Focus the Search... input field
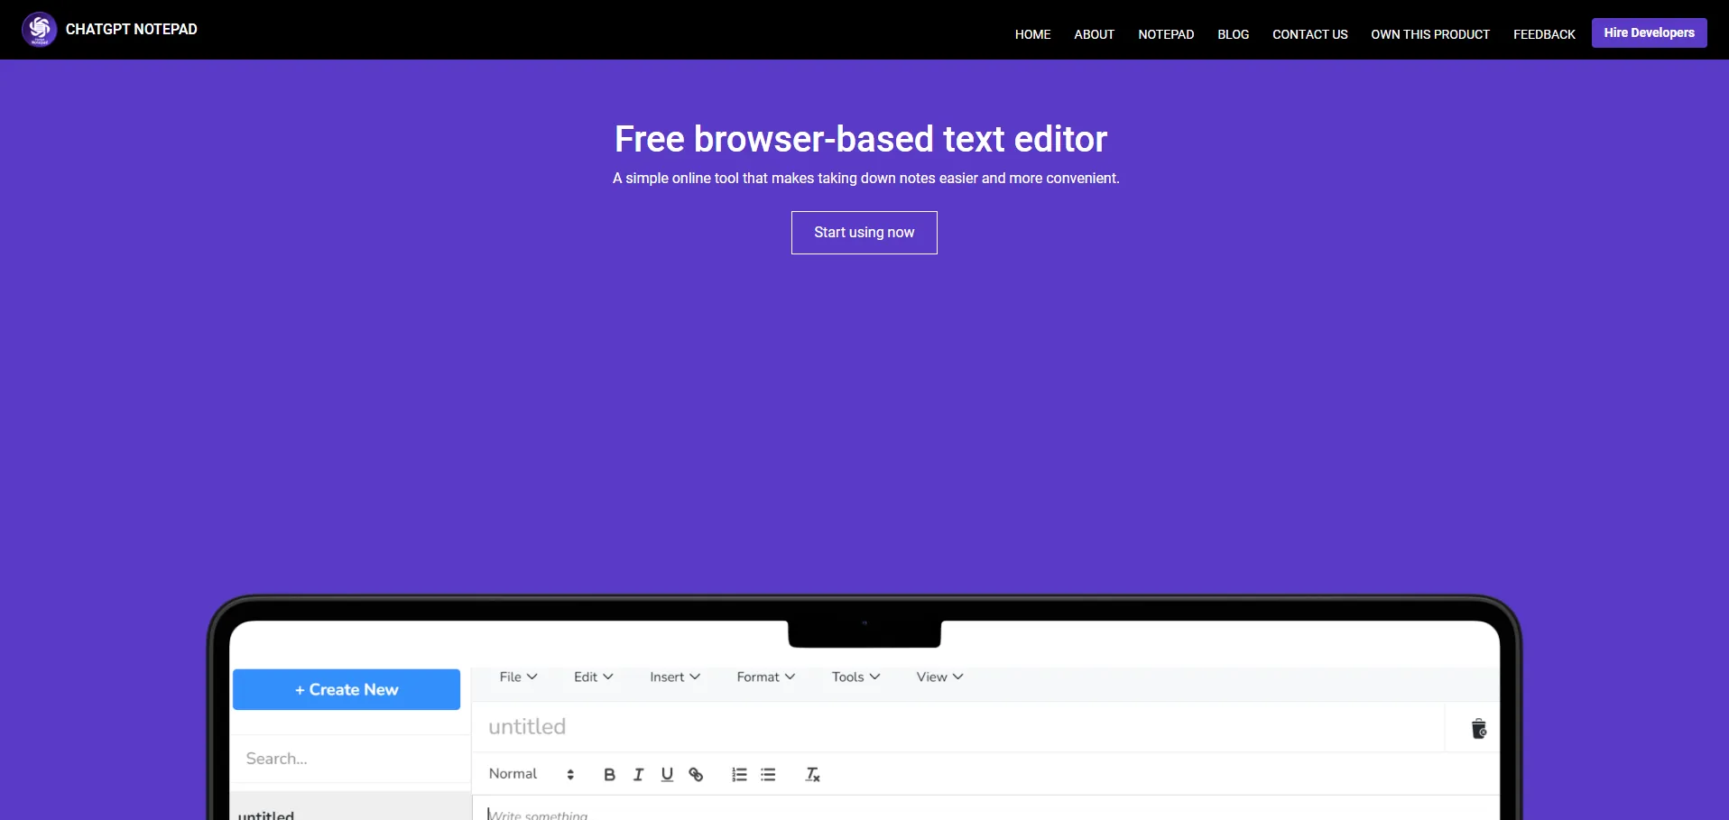The height and width of the screenshot is (820, 1729). [350, 759]
